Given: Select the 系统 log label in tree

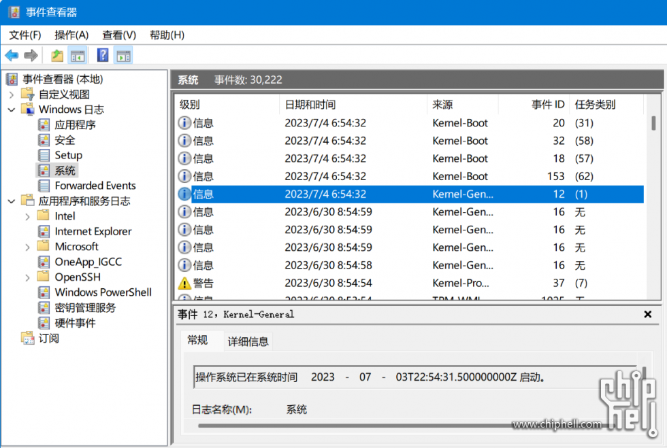Looking at the screenshot, I should (x=65, y=171).
